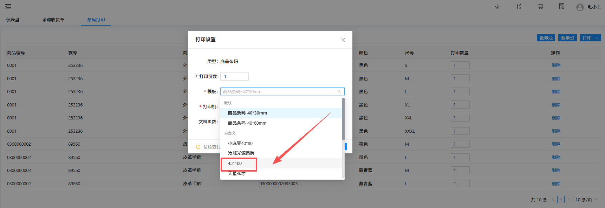Collapse the sidebar with the hamburger menu icon
Screen dimensions: 605x208
[x=8, y=7]
